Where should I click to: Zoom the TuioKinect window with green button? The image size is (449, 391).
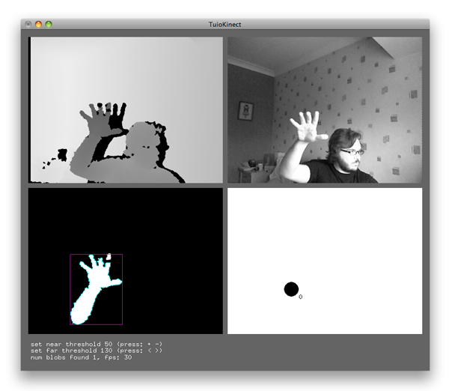coord(49,25)
